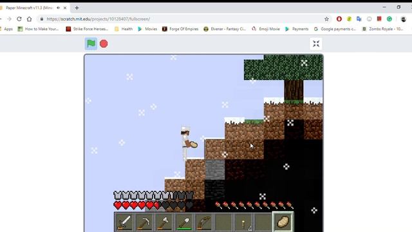
Task: Close the Paper Minecraft tab
Action: [x=65, y=8]
